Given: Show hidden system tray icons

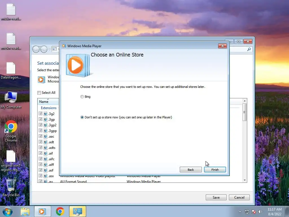Looking at the screenshot, I should pos(240,212).
